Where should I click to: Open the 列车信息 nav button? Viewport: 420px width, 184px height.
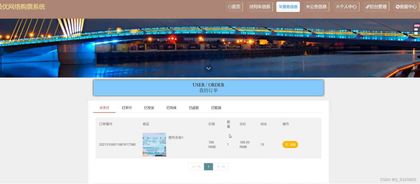pos(260,7)
